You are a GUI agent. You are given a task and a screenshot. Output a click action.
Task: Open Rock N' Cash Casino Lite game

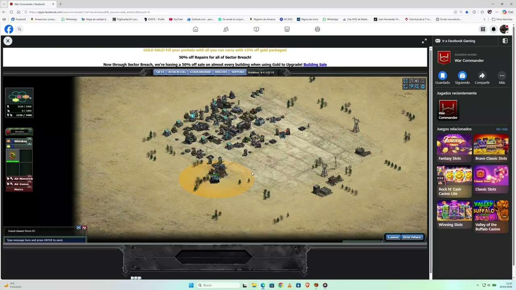(x=454, y=181)
